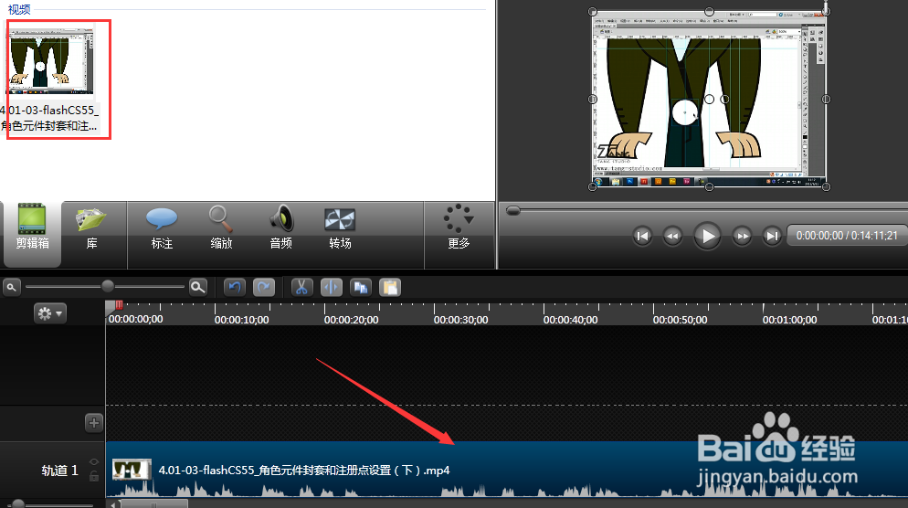This screenshot has width=908, height=508.
Task: Click the preview scrubber handle
Action: [x=513, y=211]
